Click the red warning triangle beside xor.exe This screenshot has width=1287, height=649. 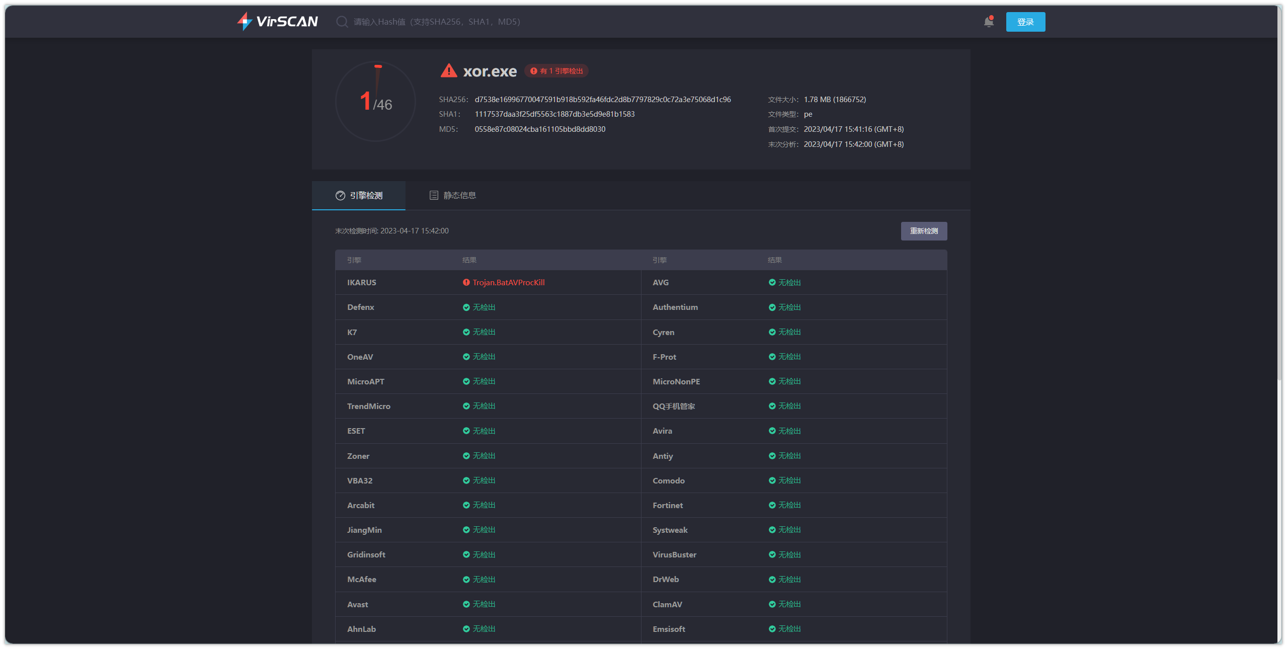pos(448,71)
